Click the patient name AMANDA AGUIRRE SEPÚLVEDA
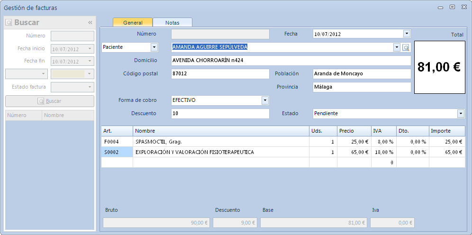 click(210, 47)
